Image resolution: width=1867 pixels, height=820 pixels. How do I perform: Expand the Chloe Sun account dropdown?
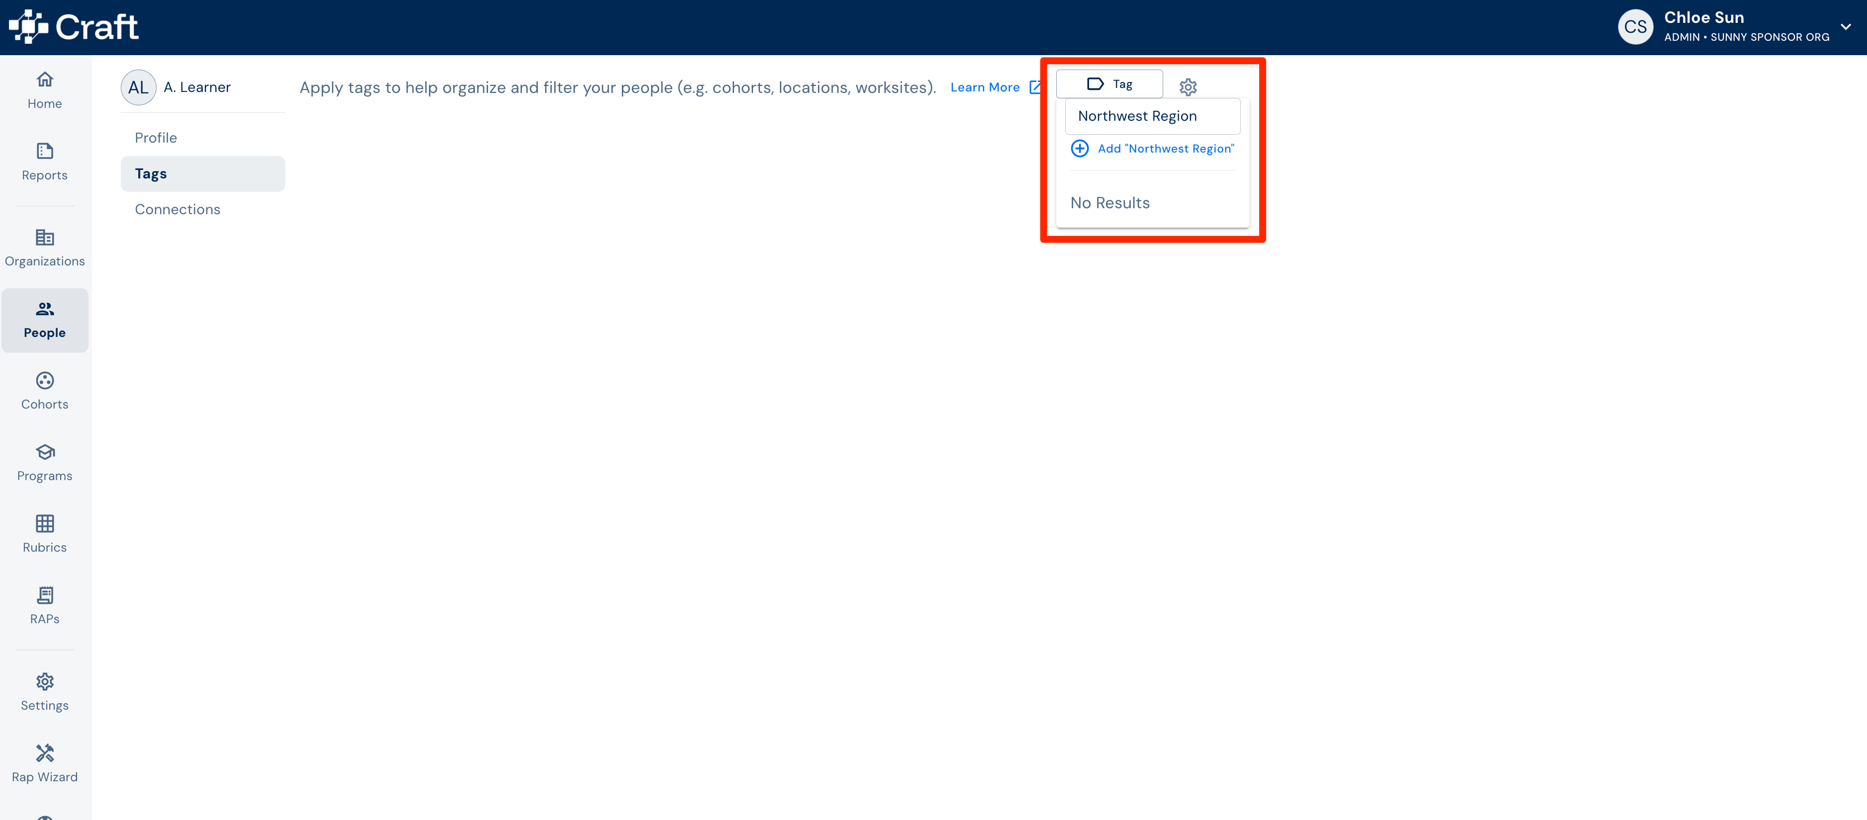[x=1845, y=27]
